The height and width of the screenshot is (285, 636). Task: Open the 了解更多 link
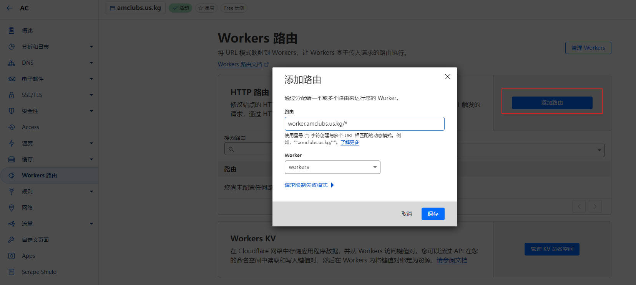pos(350,142)
